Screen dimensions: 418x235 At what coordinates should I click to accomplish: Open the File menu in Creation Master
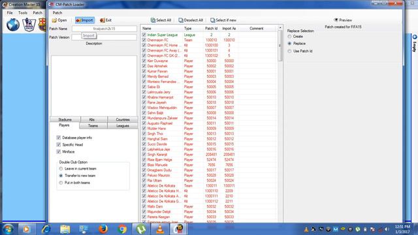click(x=10, y=13)
